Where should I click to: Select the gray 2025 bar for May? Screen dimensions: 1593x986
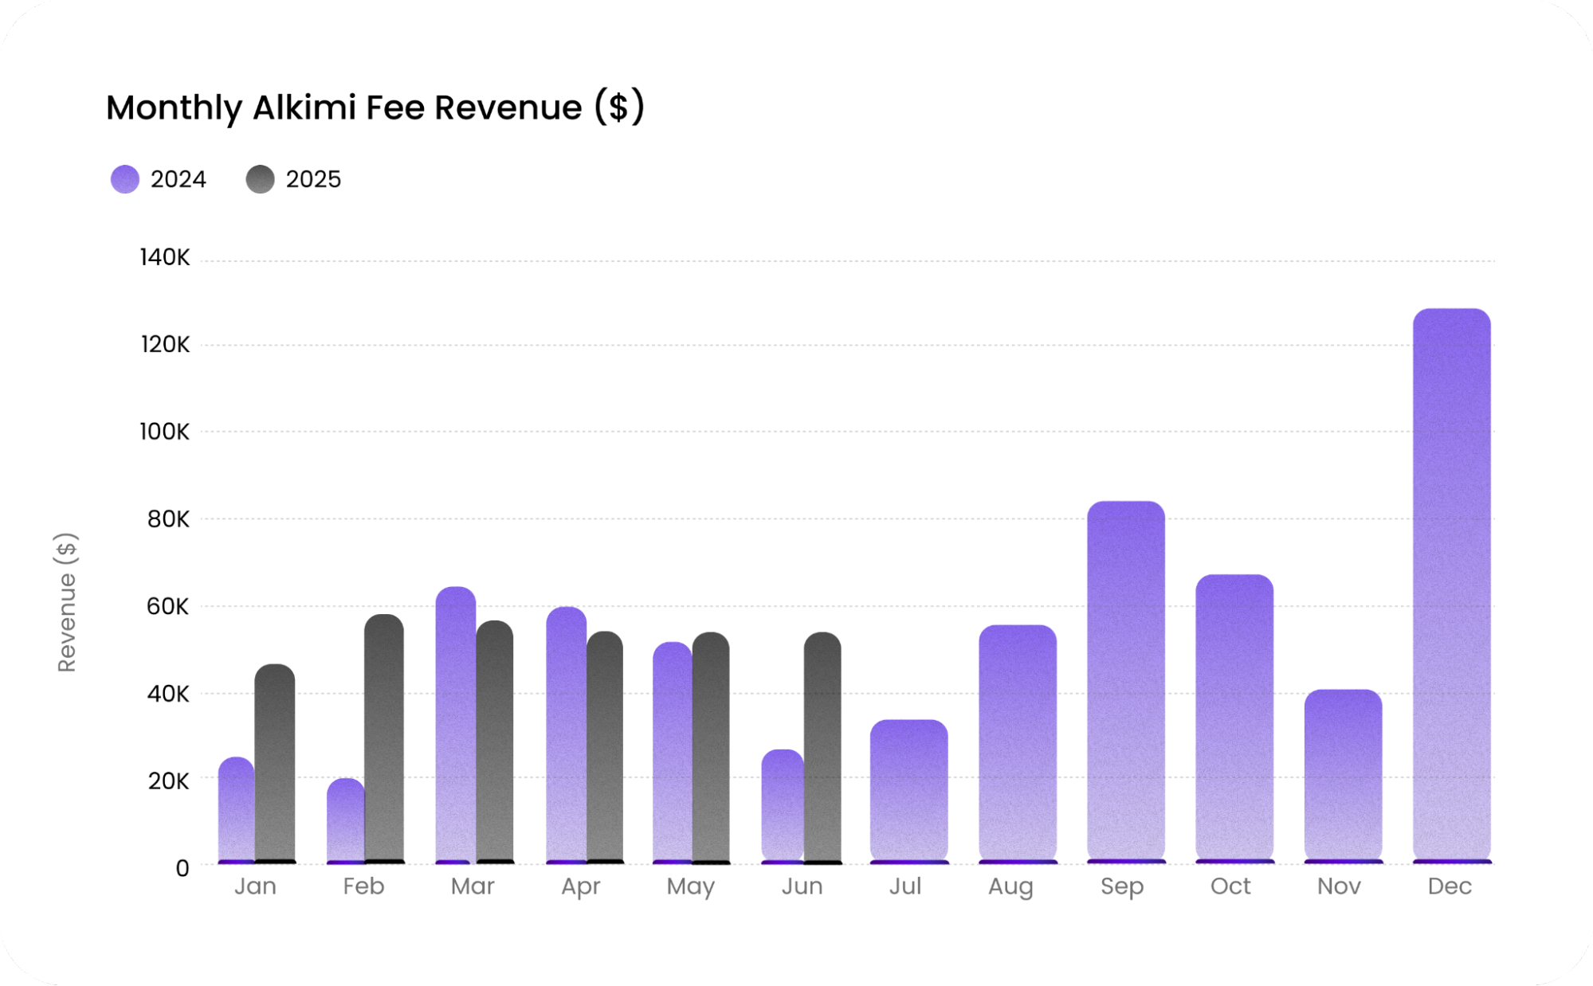711,748
